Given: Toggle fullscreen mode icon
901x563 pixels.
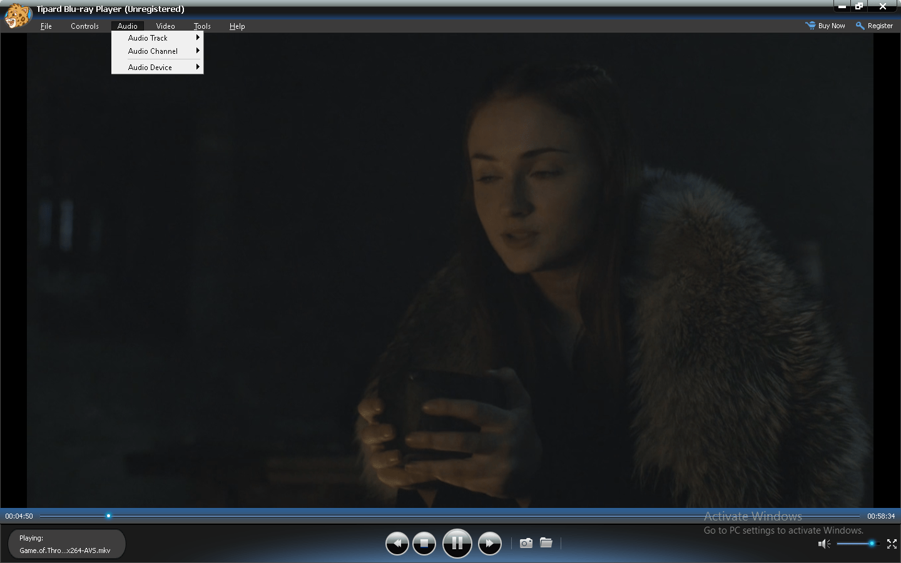Looking at the screenshot, I should (892, 544).
